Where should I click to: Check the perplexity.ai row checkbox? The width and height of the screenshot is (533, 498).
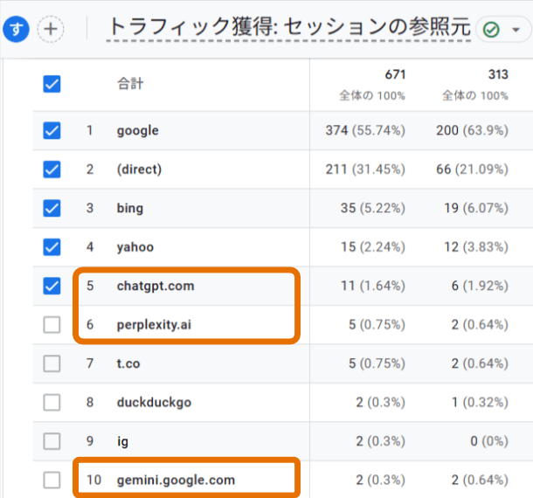tap(52, 324)
